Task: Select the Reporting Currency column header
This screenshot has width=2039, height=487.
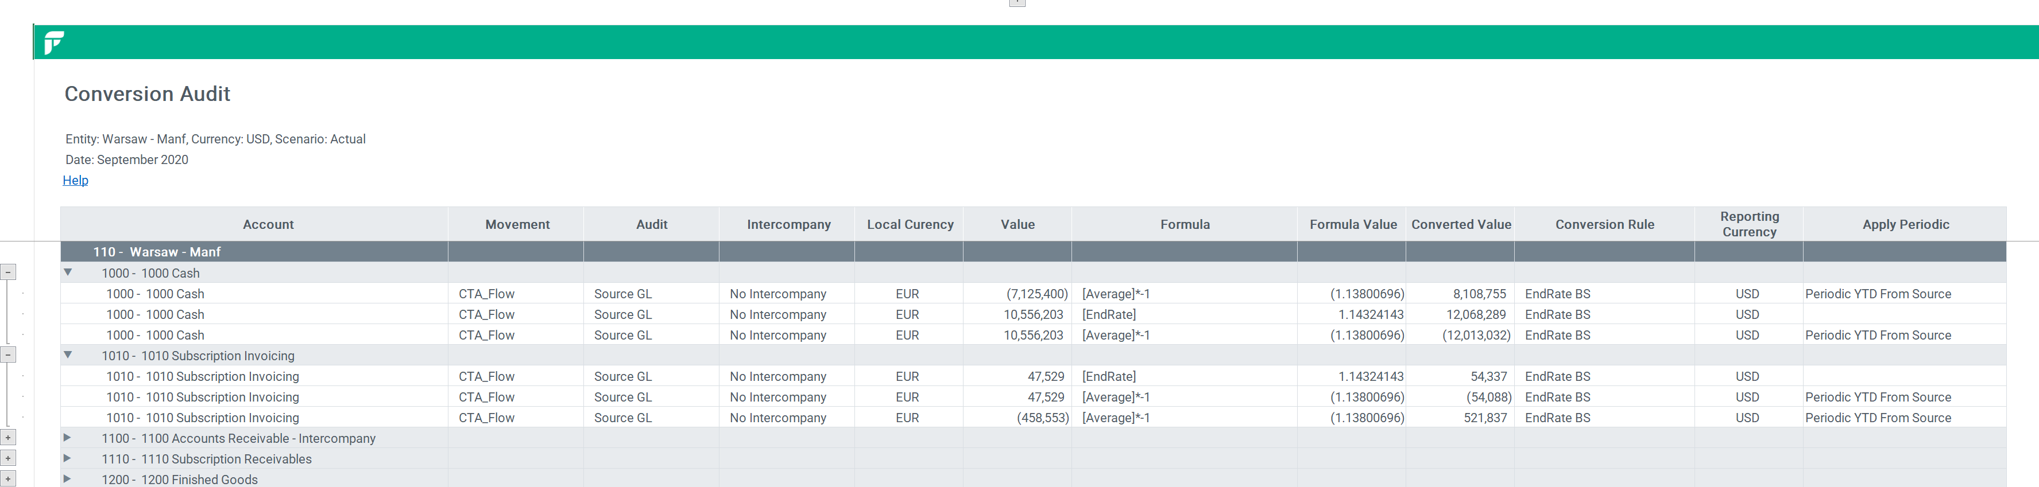Action: [1748, 224]
